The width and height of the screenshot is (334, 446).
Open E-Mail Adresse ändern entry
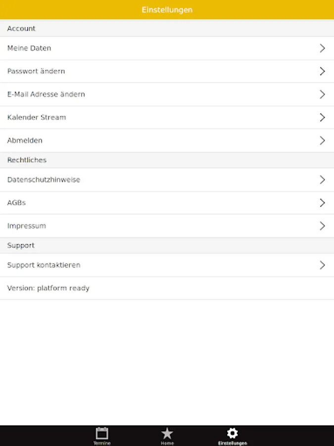(x=46, y=94)
